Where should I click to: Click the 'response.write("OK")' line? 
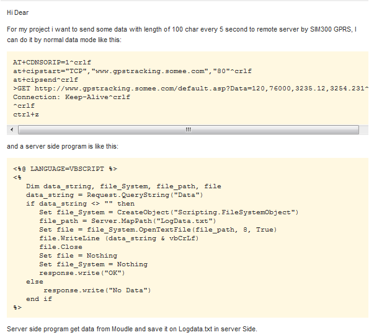pyautogui.click(x=82, y=273)
